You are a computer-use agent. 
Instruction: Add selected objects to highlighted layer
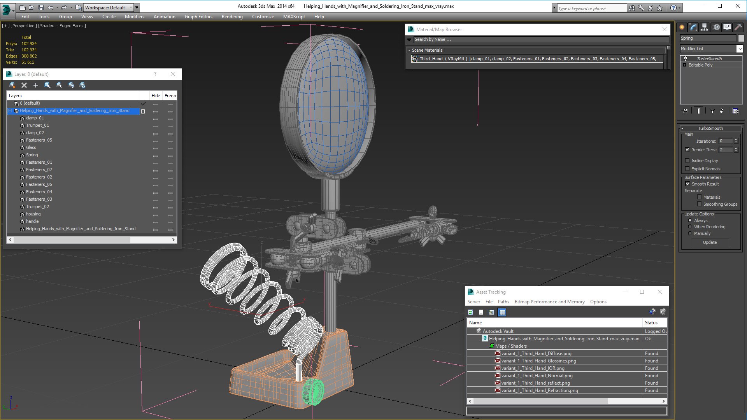[x=36, y=85]
